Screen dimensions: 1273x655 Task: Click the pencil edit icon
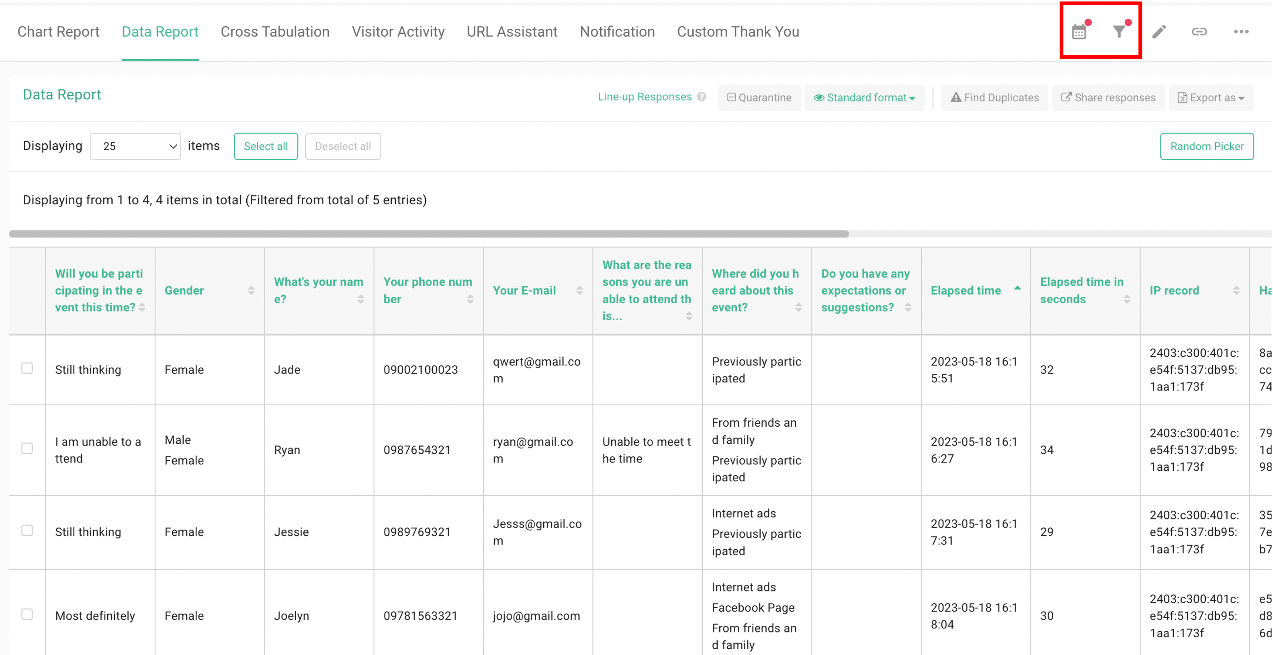coord(1159,32)
